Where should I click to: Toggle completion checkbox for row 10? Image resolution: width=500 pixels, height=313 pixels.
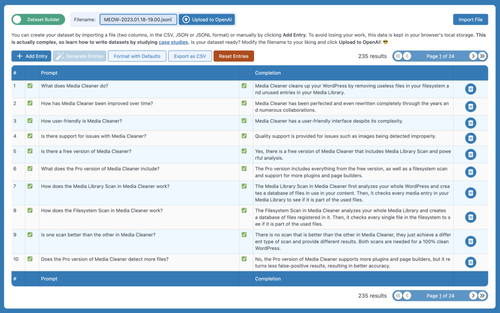pos(244,259)
